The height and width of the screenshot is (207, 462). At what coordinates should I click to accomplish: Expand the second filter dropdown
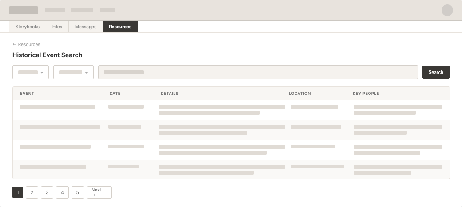73,72
